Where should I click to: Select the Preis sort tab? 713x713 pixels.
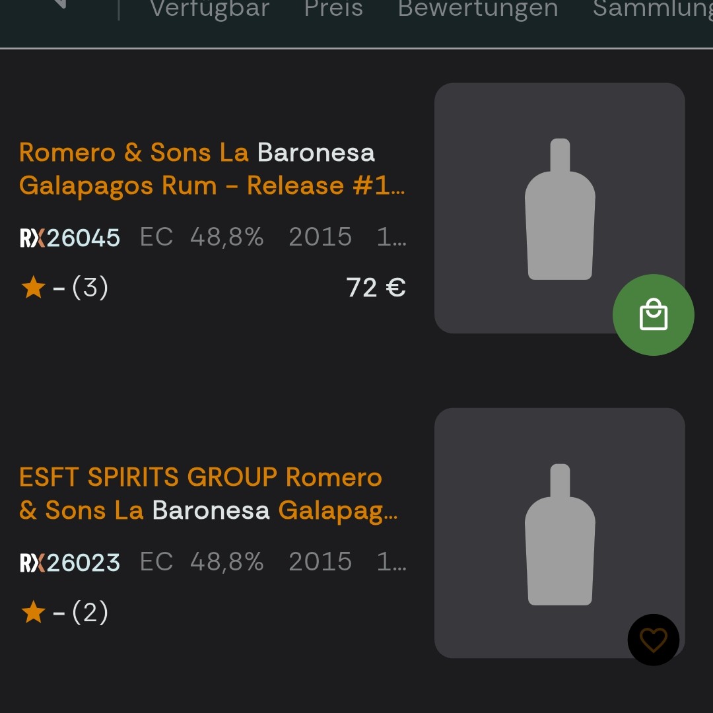pos(333,9)
